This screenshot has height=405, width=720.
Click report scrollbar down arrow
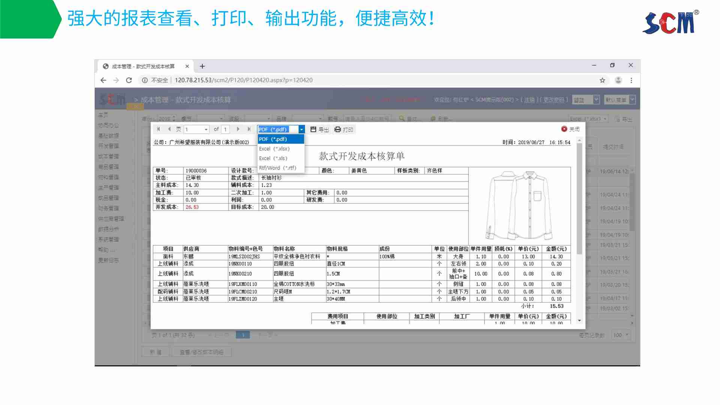pyautogui.click(x=579, y=321)
